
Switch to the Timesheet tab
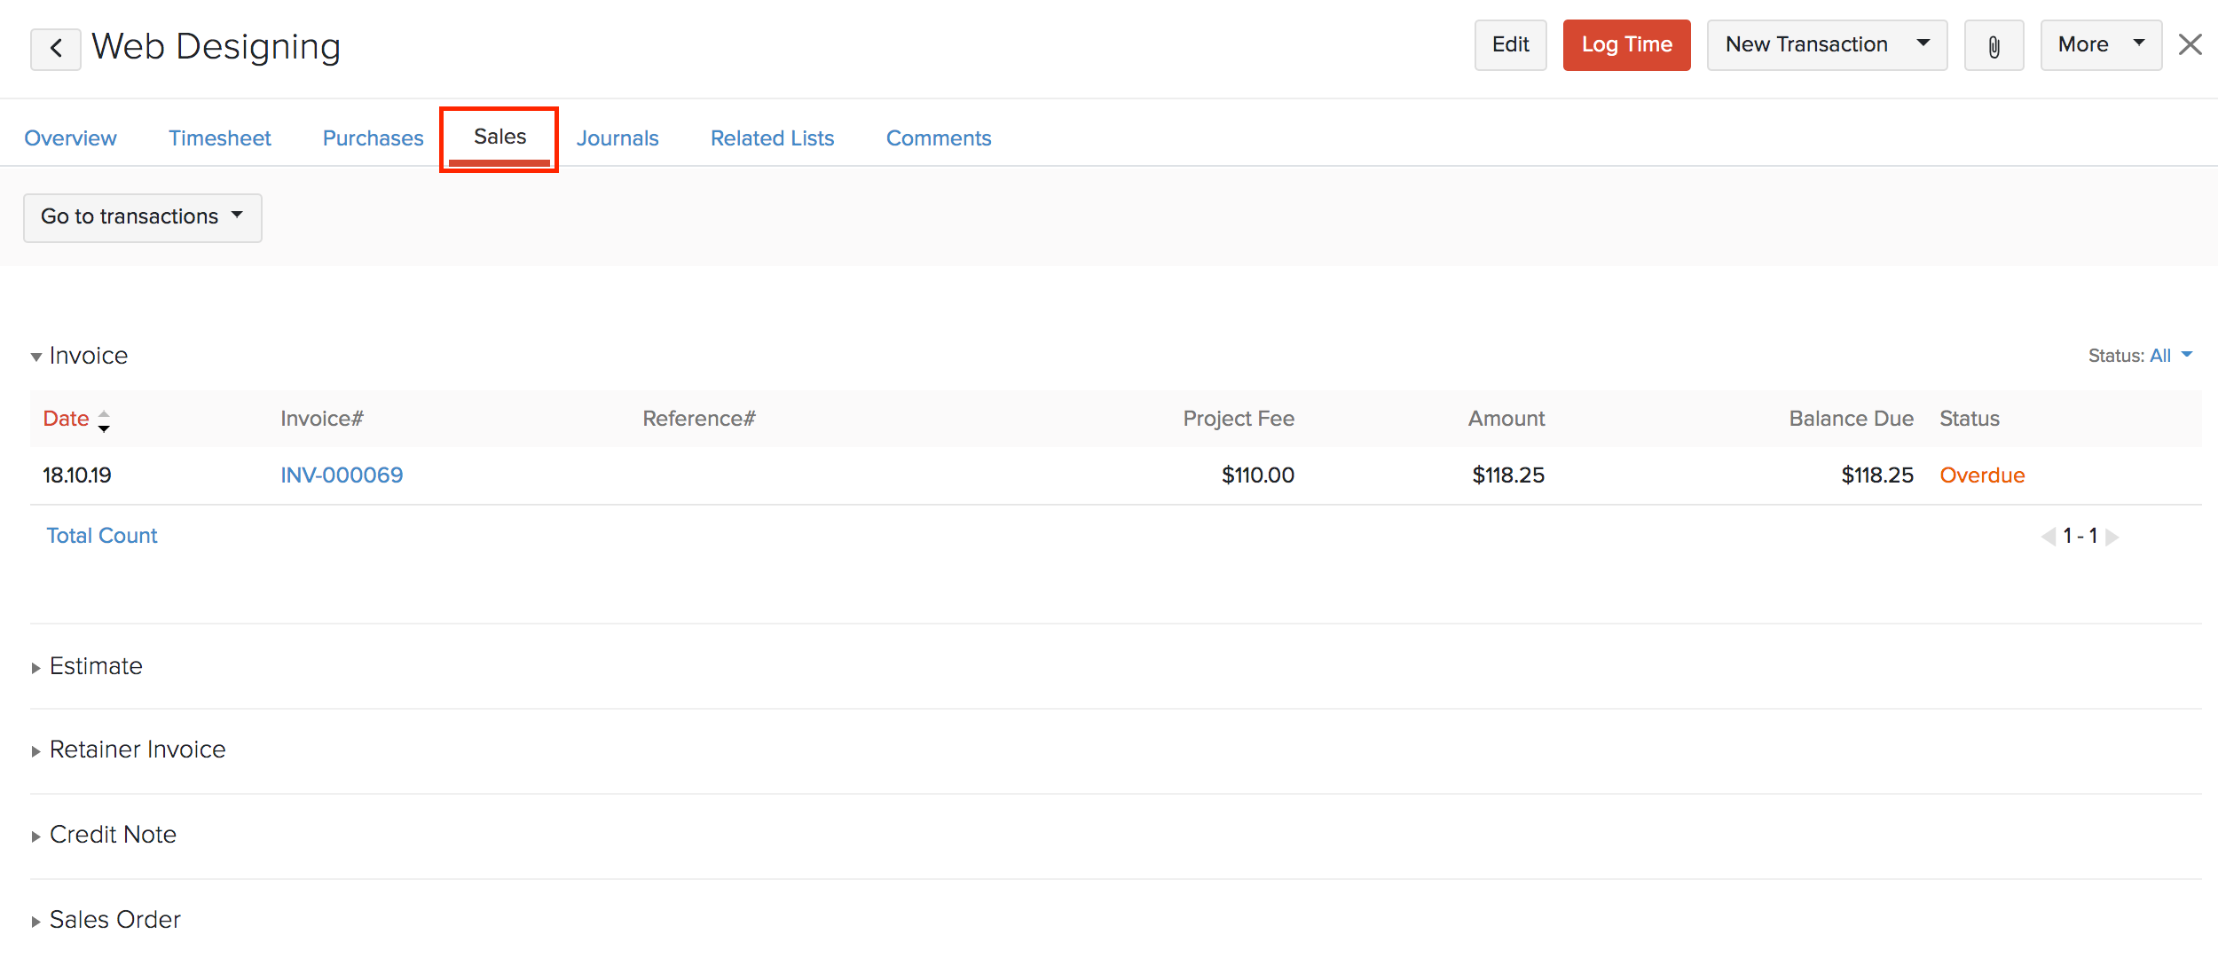tap(219, 138)
